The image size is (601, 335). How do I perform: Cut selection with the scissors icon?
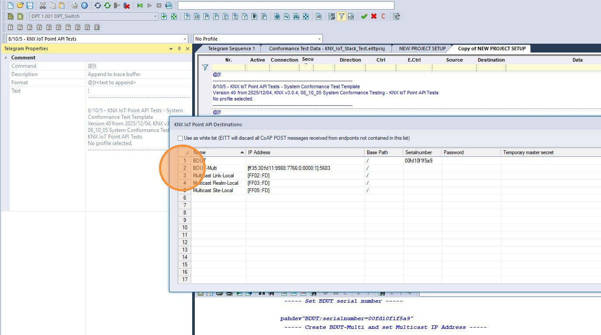tap(43, 6)
